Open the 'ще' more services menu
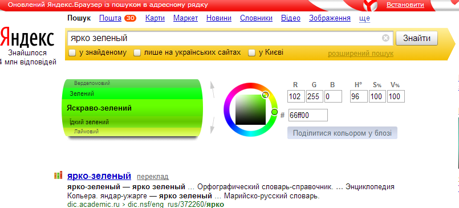Image resolution: width=459 pixels, height=208 pixels. [x=364, y=18]
